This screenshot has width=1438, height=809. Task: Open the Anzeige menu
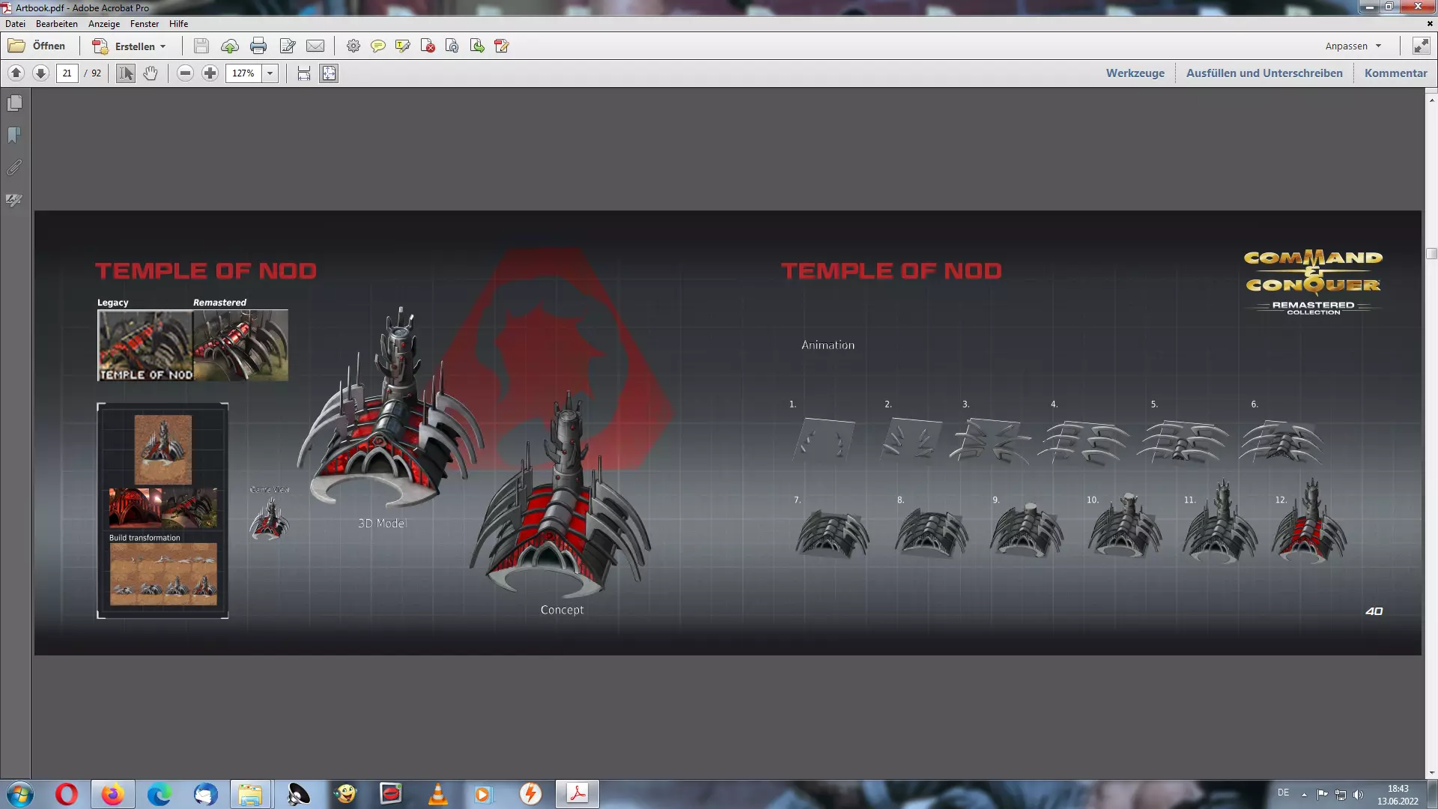104,24
